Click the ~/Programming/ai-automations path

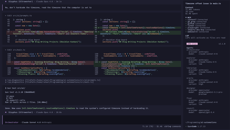coord(201,122)
